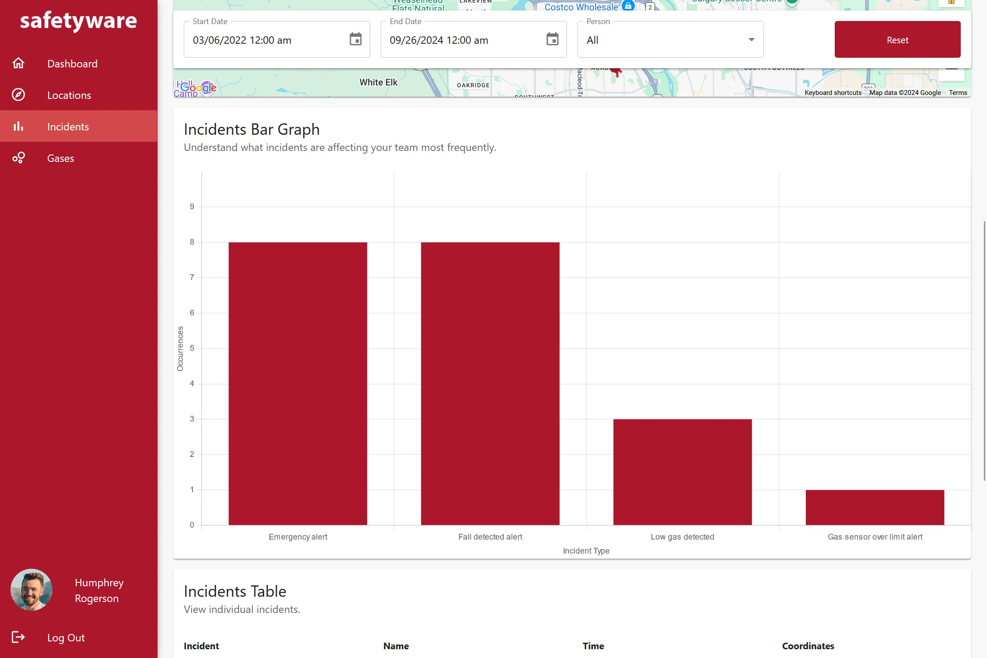
Task: Click the Emergency alert axis label
Action: pos(298,537)
